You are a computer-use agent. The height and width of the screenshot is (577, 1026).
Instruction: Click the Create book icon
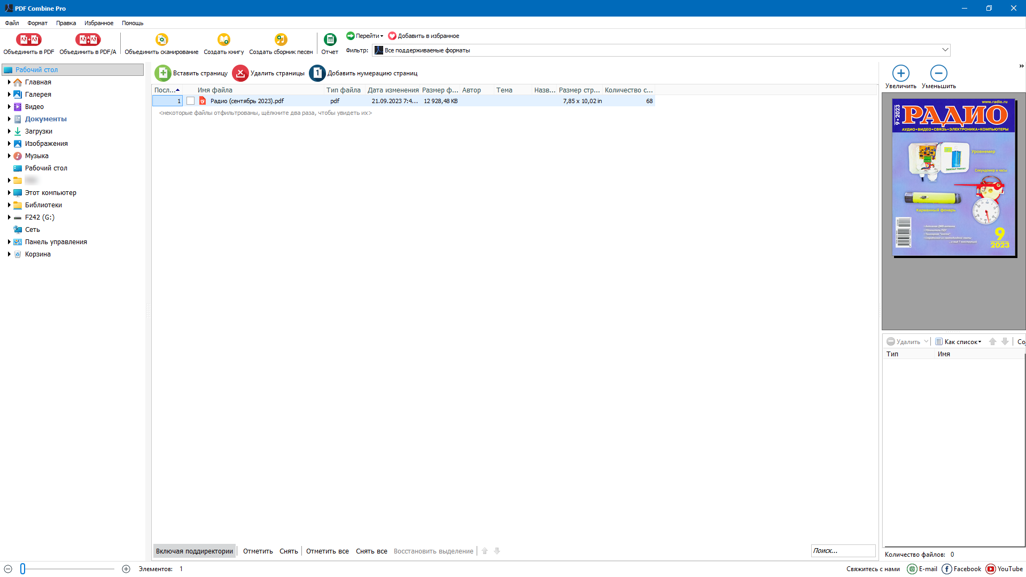coord(223,40)
